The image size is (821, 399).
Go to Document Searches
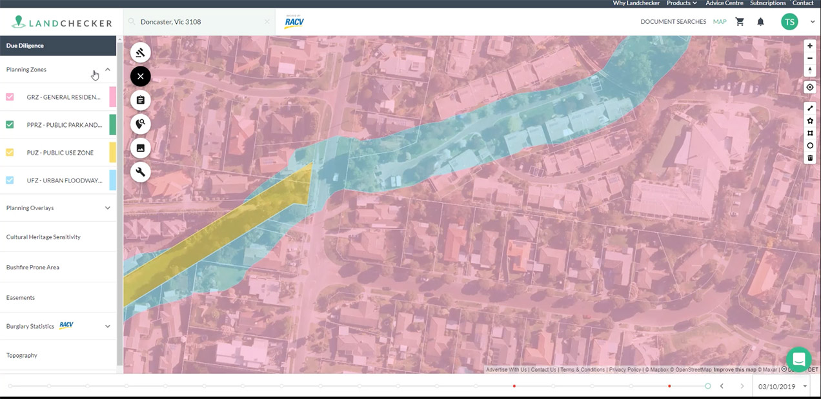(673, 22)
